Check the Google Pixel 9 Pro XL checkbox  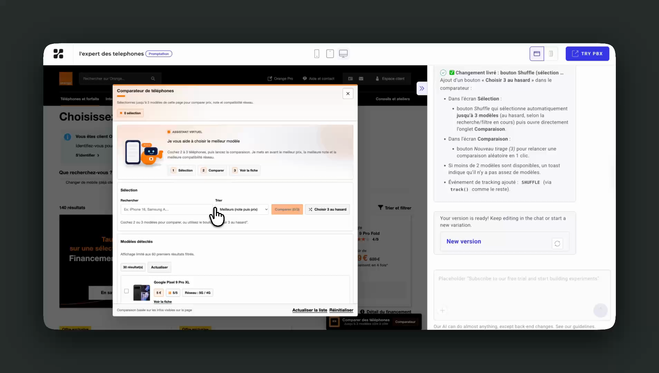pos(126,291)
